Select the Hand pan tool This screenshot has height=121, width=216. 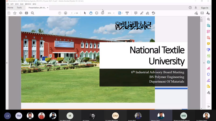91,13
